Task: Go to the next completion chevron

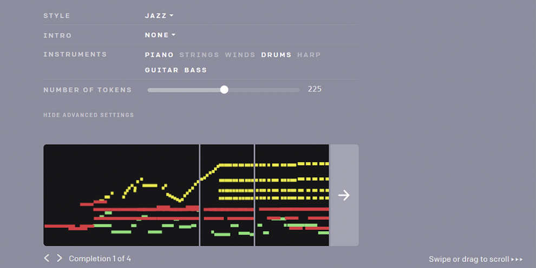Action: point(60,258)
